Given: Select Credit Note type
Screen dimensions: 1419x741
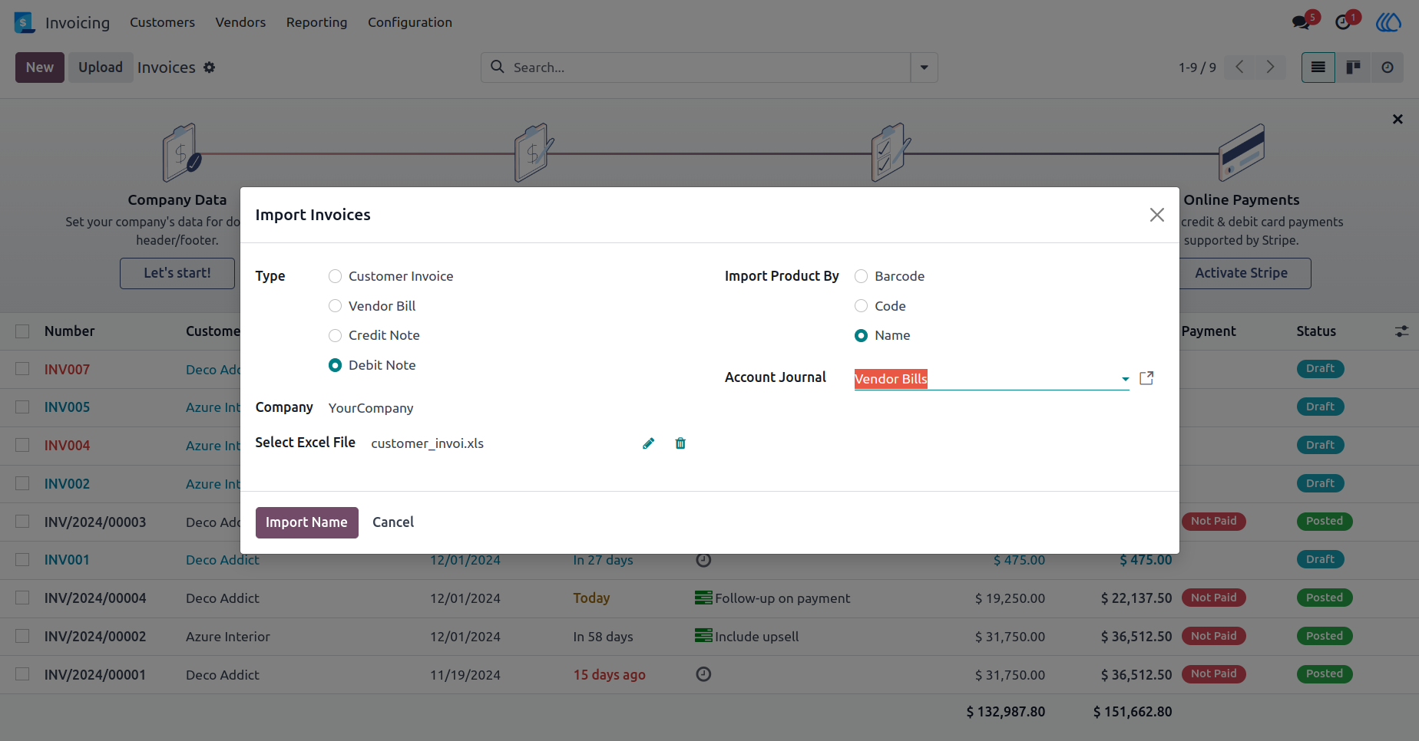Looking at the screenshot, I should pos(335,335).
